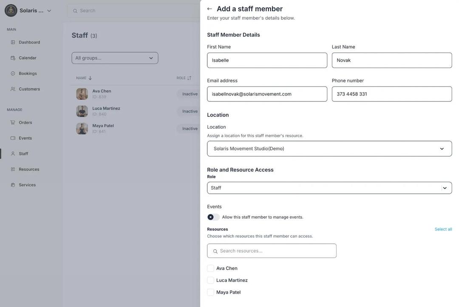Open the All groups filter dropdown

pyautogui.click(x=115, y=58)
